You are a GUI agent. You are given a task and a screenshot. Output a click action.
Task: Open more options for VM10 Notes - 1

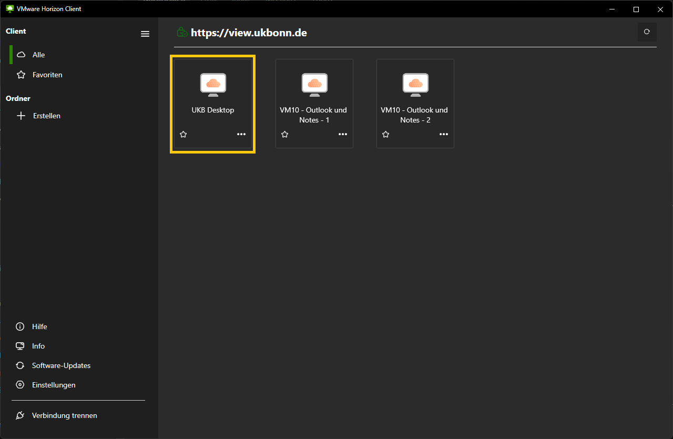click(x=343, y=134)
